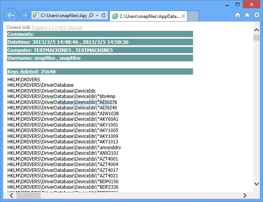Click the vertical scrollbar down arrow
The height and width of the screenshot is (202, 263).
(x=256, y=184)
